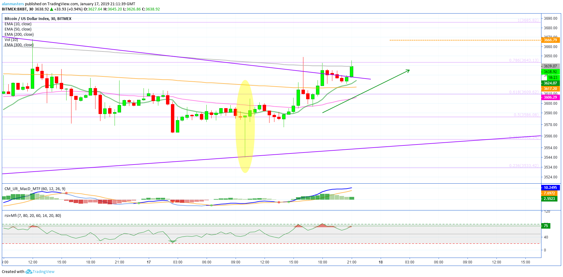This screenshot has height=277, width=563.
Task: Click the green 75 RSI value tag
Action: [x=546, y=226]
